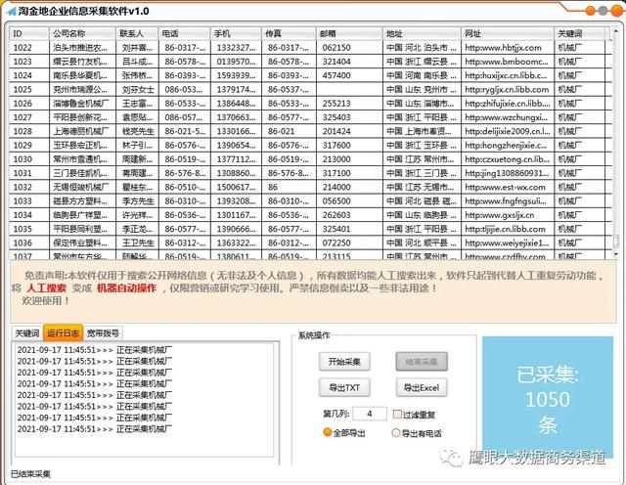Click the ID column header
Image resolution: width=626 pixels, height=485 pixels.
click(18, 33)
